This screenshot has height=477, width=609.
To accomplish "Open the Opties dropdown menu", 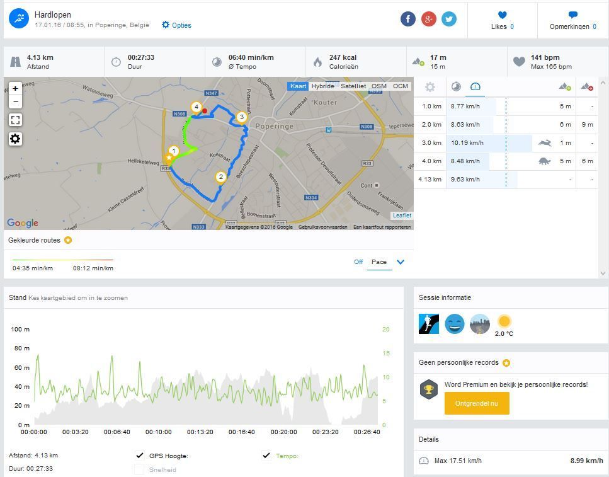I will click(x=176, y=25).
